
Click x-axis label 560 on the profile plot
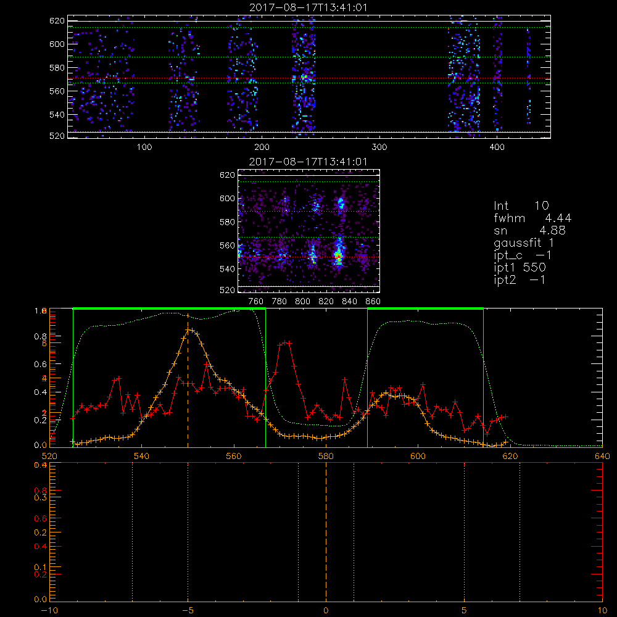coord(234,456)
